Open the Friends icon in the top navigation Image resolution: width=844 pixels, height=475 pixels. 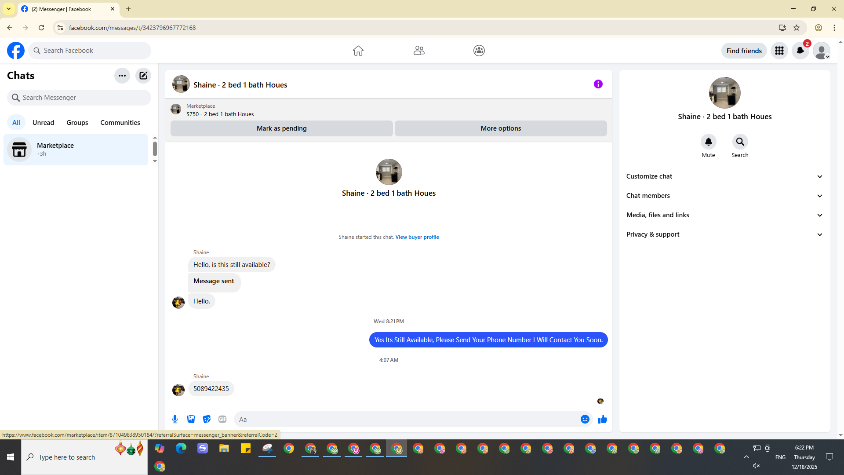pos(419,51)
